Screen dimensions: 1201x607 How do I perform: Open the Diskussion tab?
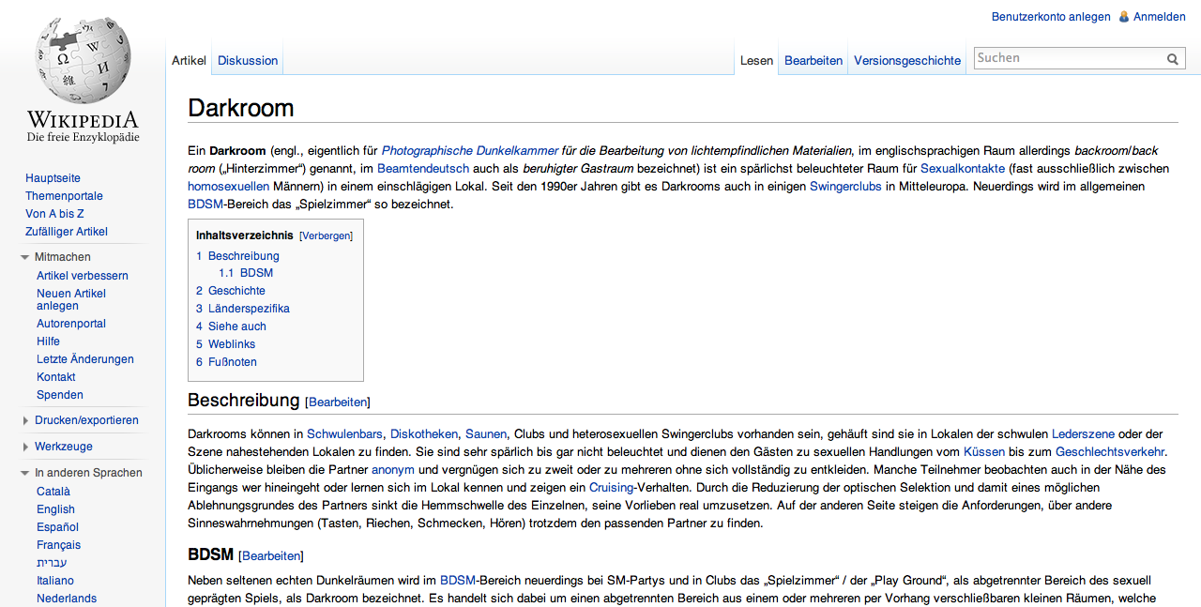tap(248, 60)
